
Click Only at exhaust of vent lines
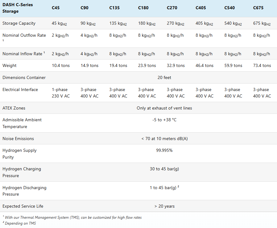click(x=164, y=108)
